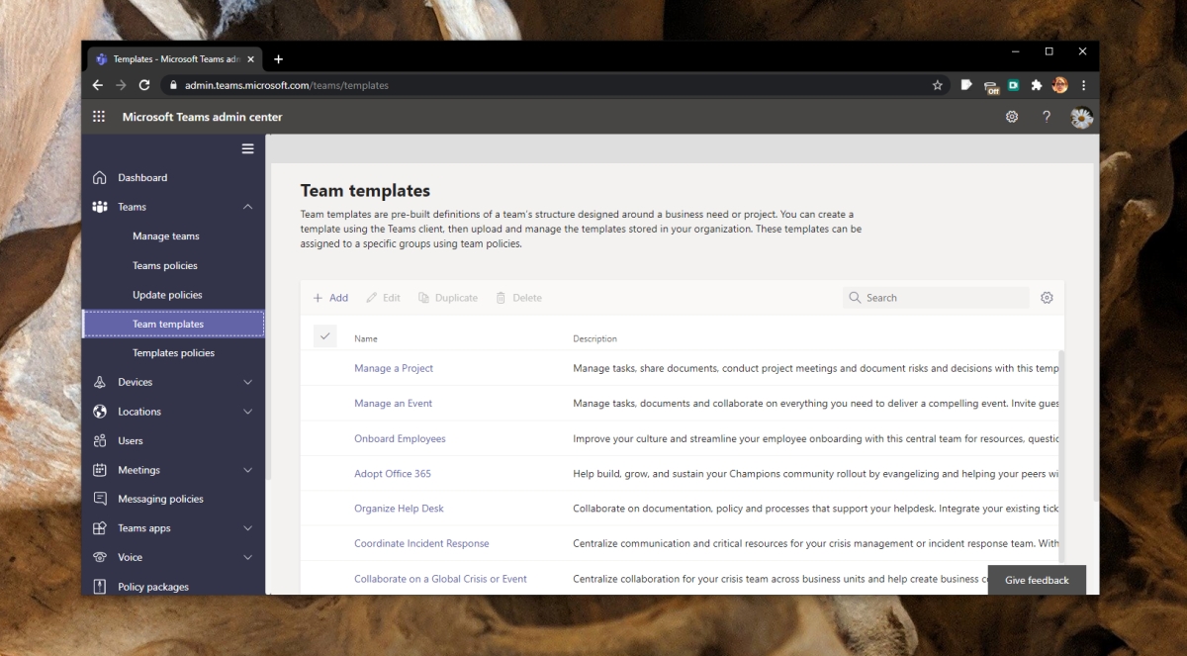The width and height of the screenshot is (1187, 656).
Task: Switch to the Templates browser tab
Action: point(174,59)
